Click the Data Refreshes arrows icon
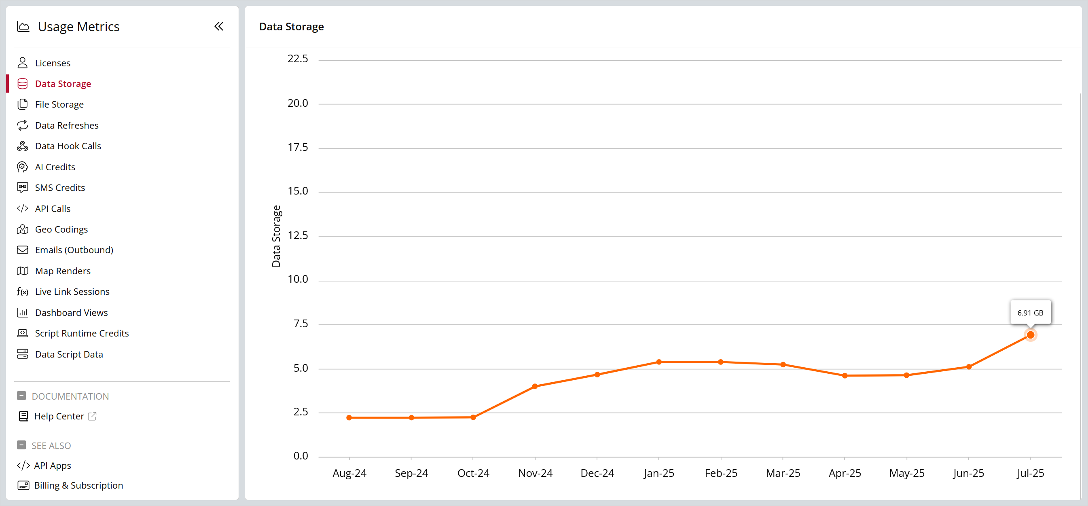 coord(22,125)
